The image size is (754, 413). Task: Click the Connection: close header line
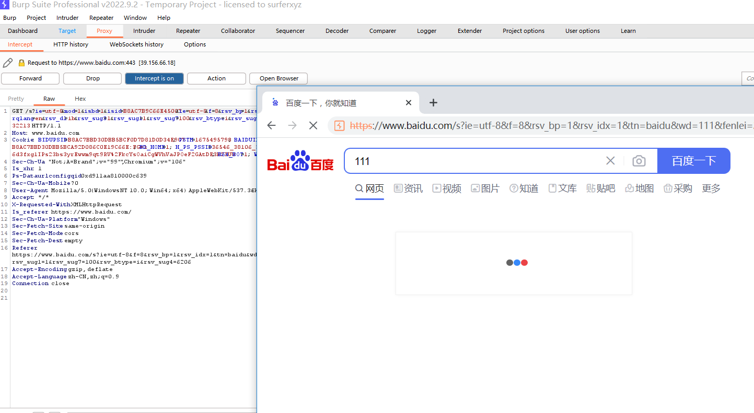(41, 284)
